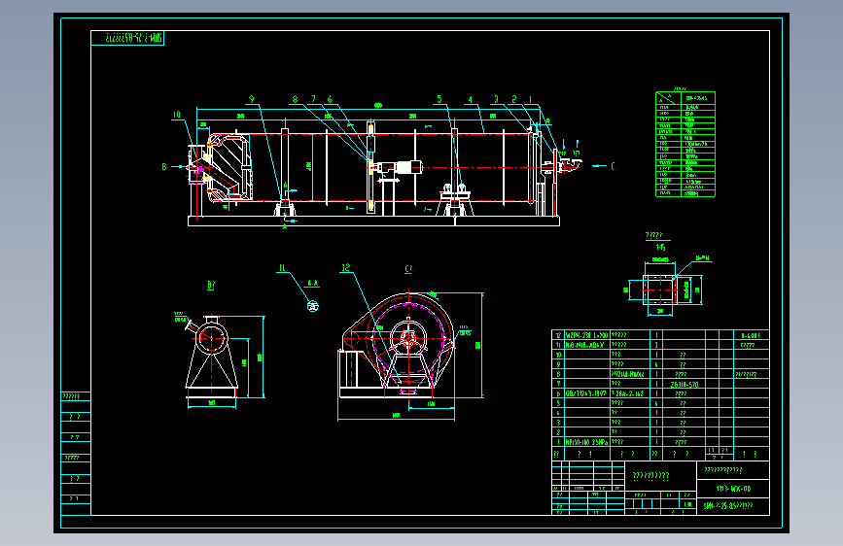Click the square flange detail view
The height and width of the screenshot is (546, 843).
pyautogui.click(x=659, y=290)
